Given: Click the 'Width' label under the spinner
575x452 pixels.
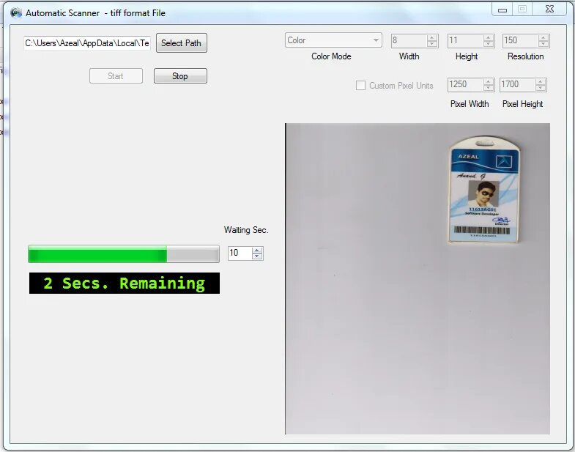Looking at the screenshot, I should 409,56.
